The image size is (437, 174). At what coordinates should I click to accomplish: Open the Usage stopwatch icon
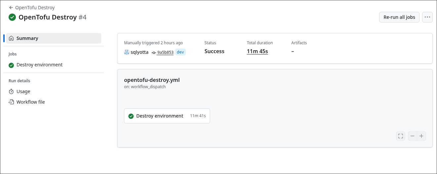11,91
